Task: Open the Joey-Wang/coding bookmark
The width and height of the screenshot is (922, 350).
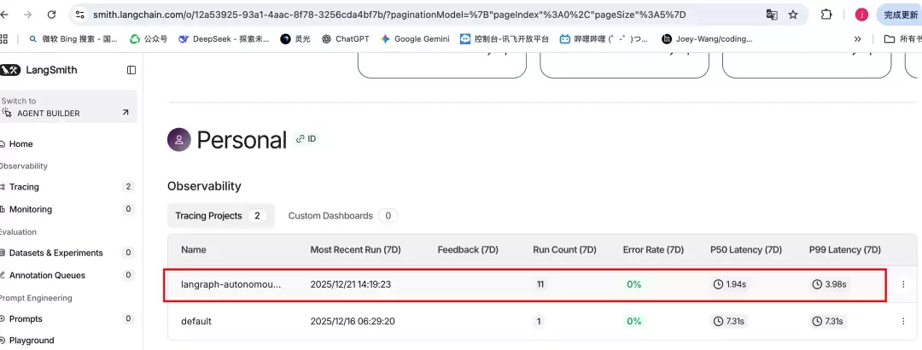Action: [707, 38]
